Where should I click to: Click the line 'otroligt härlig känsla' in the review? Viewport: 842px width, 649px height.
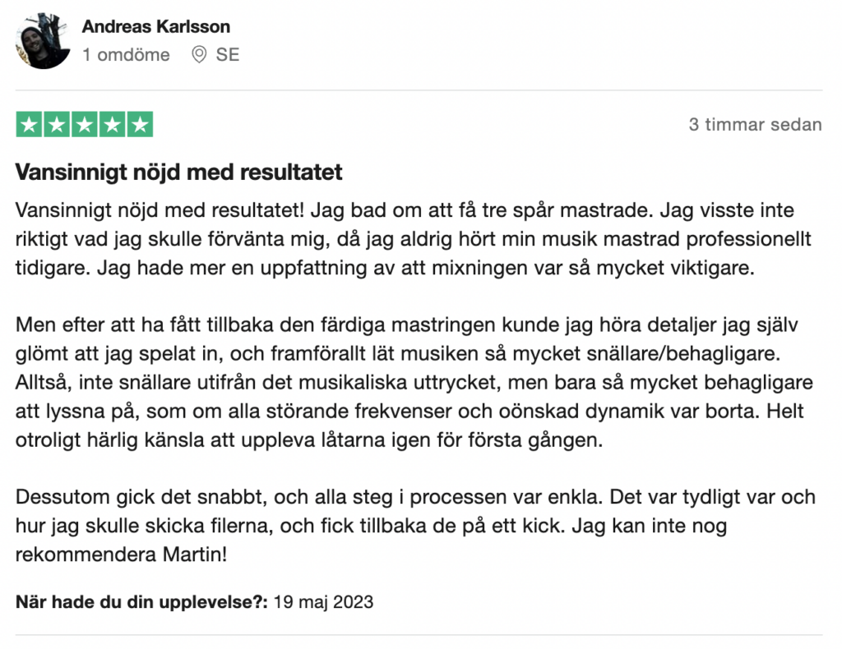click(x=309, y=440)
